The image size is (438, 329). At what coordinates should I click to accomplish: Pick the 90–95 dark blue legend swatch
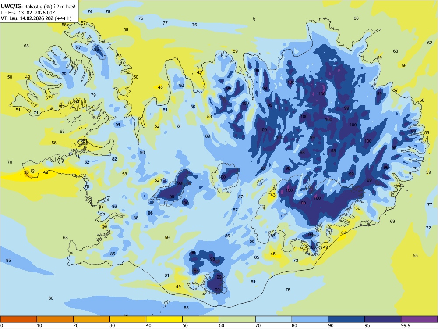coord(346,319)
